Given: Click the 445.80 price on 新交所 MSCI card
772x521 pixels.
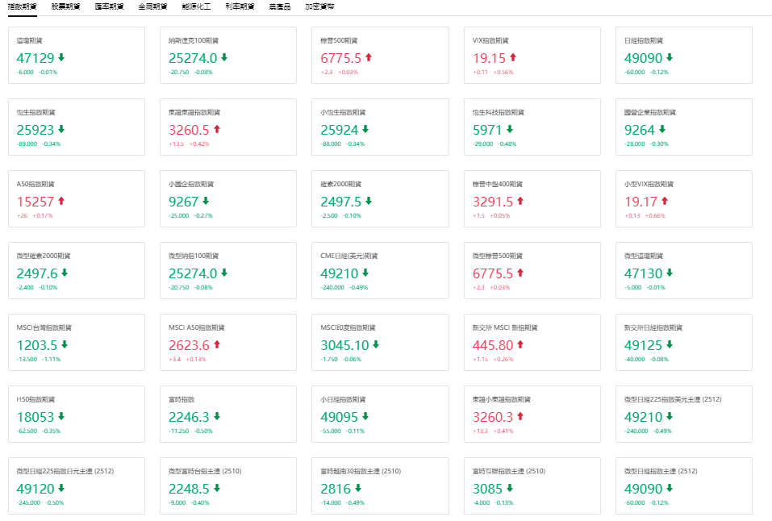Looking at the screenshot, I should 492,345.
